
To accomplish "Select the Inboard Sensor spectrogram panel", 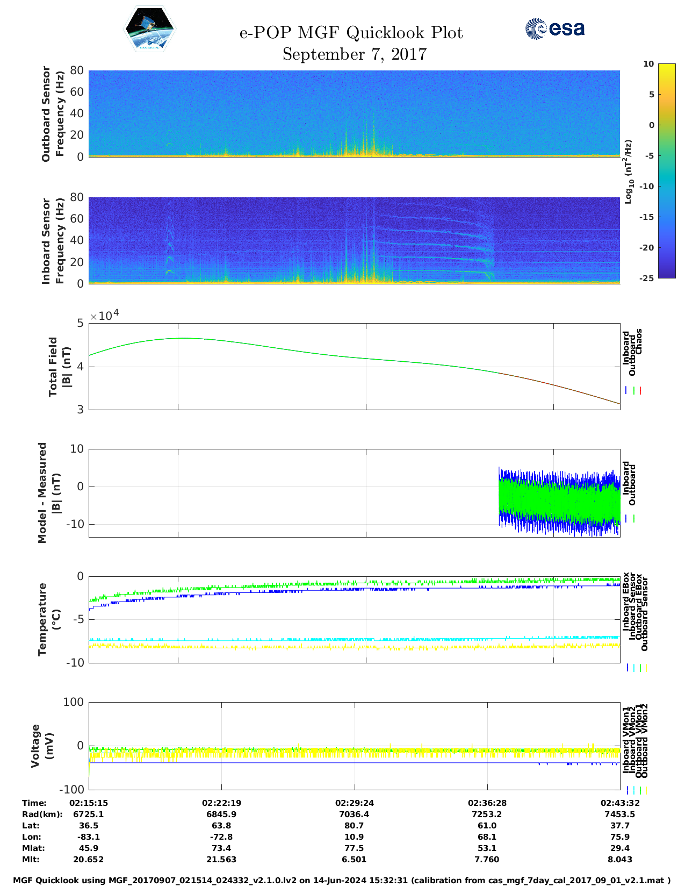I will pos(354,240).
